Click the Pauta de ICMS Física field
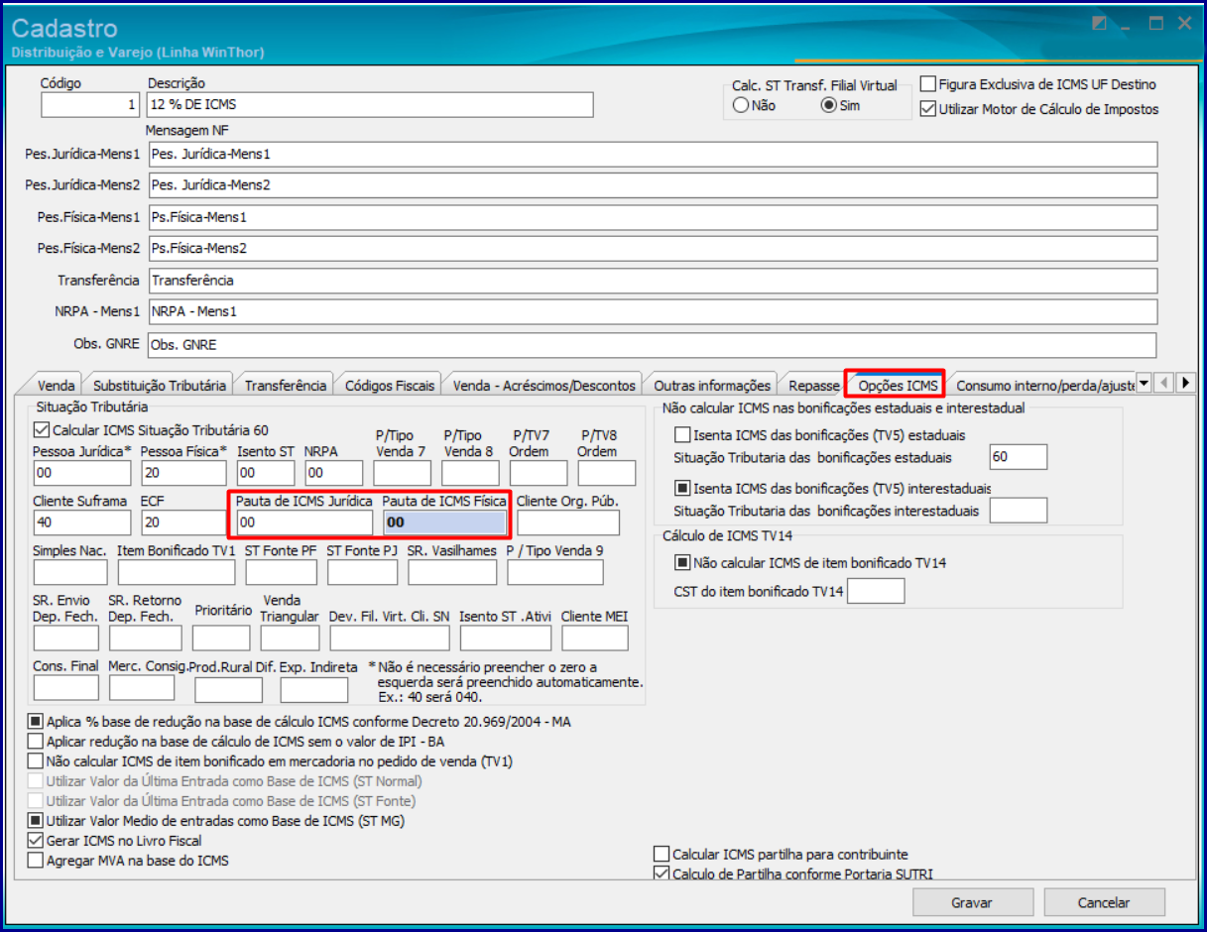This screenshot has height=932, width=1207. 444,523
